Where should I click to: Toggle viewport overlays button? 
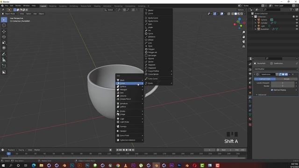click(x=222, y=14)
